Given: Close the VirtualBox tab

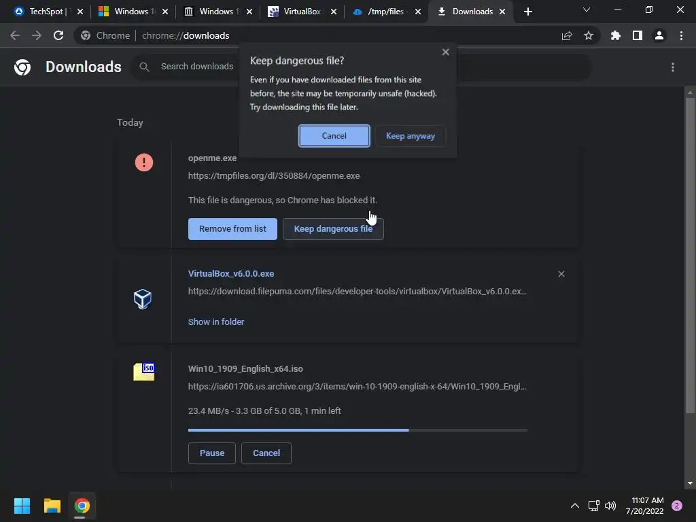Looking at the screenshot, I should [334, 12].
